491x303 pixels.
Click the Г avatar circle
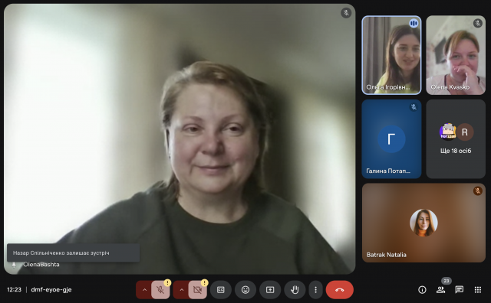pos(391,139)
